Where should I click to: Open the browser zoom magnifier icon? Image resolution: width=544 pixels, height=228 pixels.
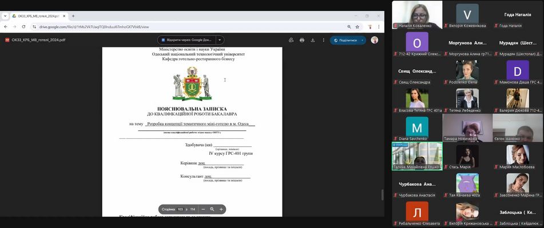(x=349, y=26)
